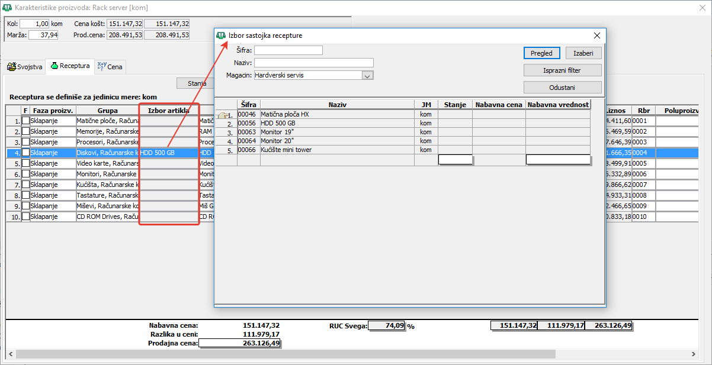The height and width of the screenshot is (365, 712).
Task: Click the RUC Svega percentage field
Action: (386, 325)
